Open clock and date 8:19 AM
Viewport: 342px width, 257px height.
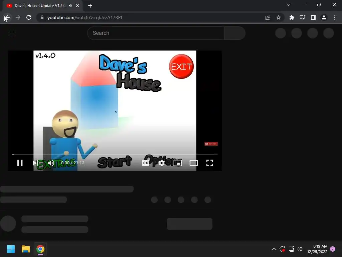coord(317,249)
